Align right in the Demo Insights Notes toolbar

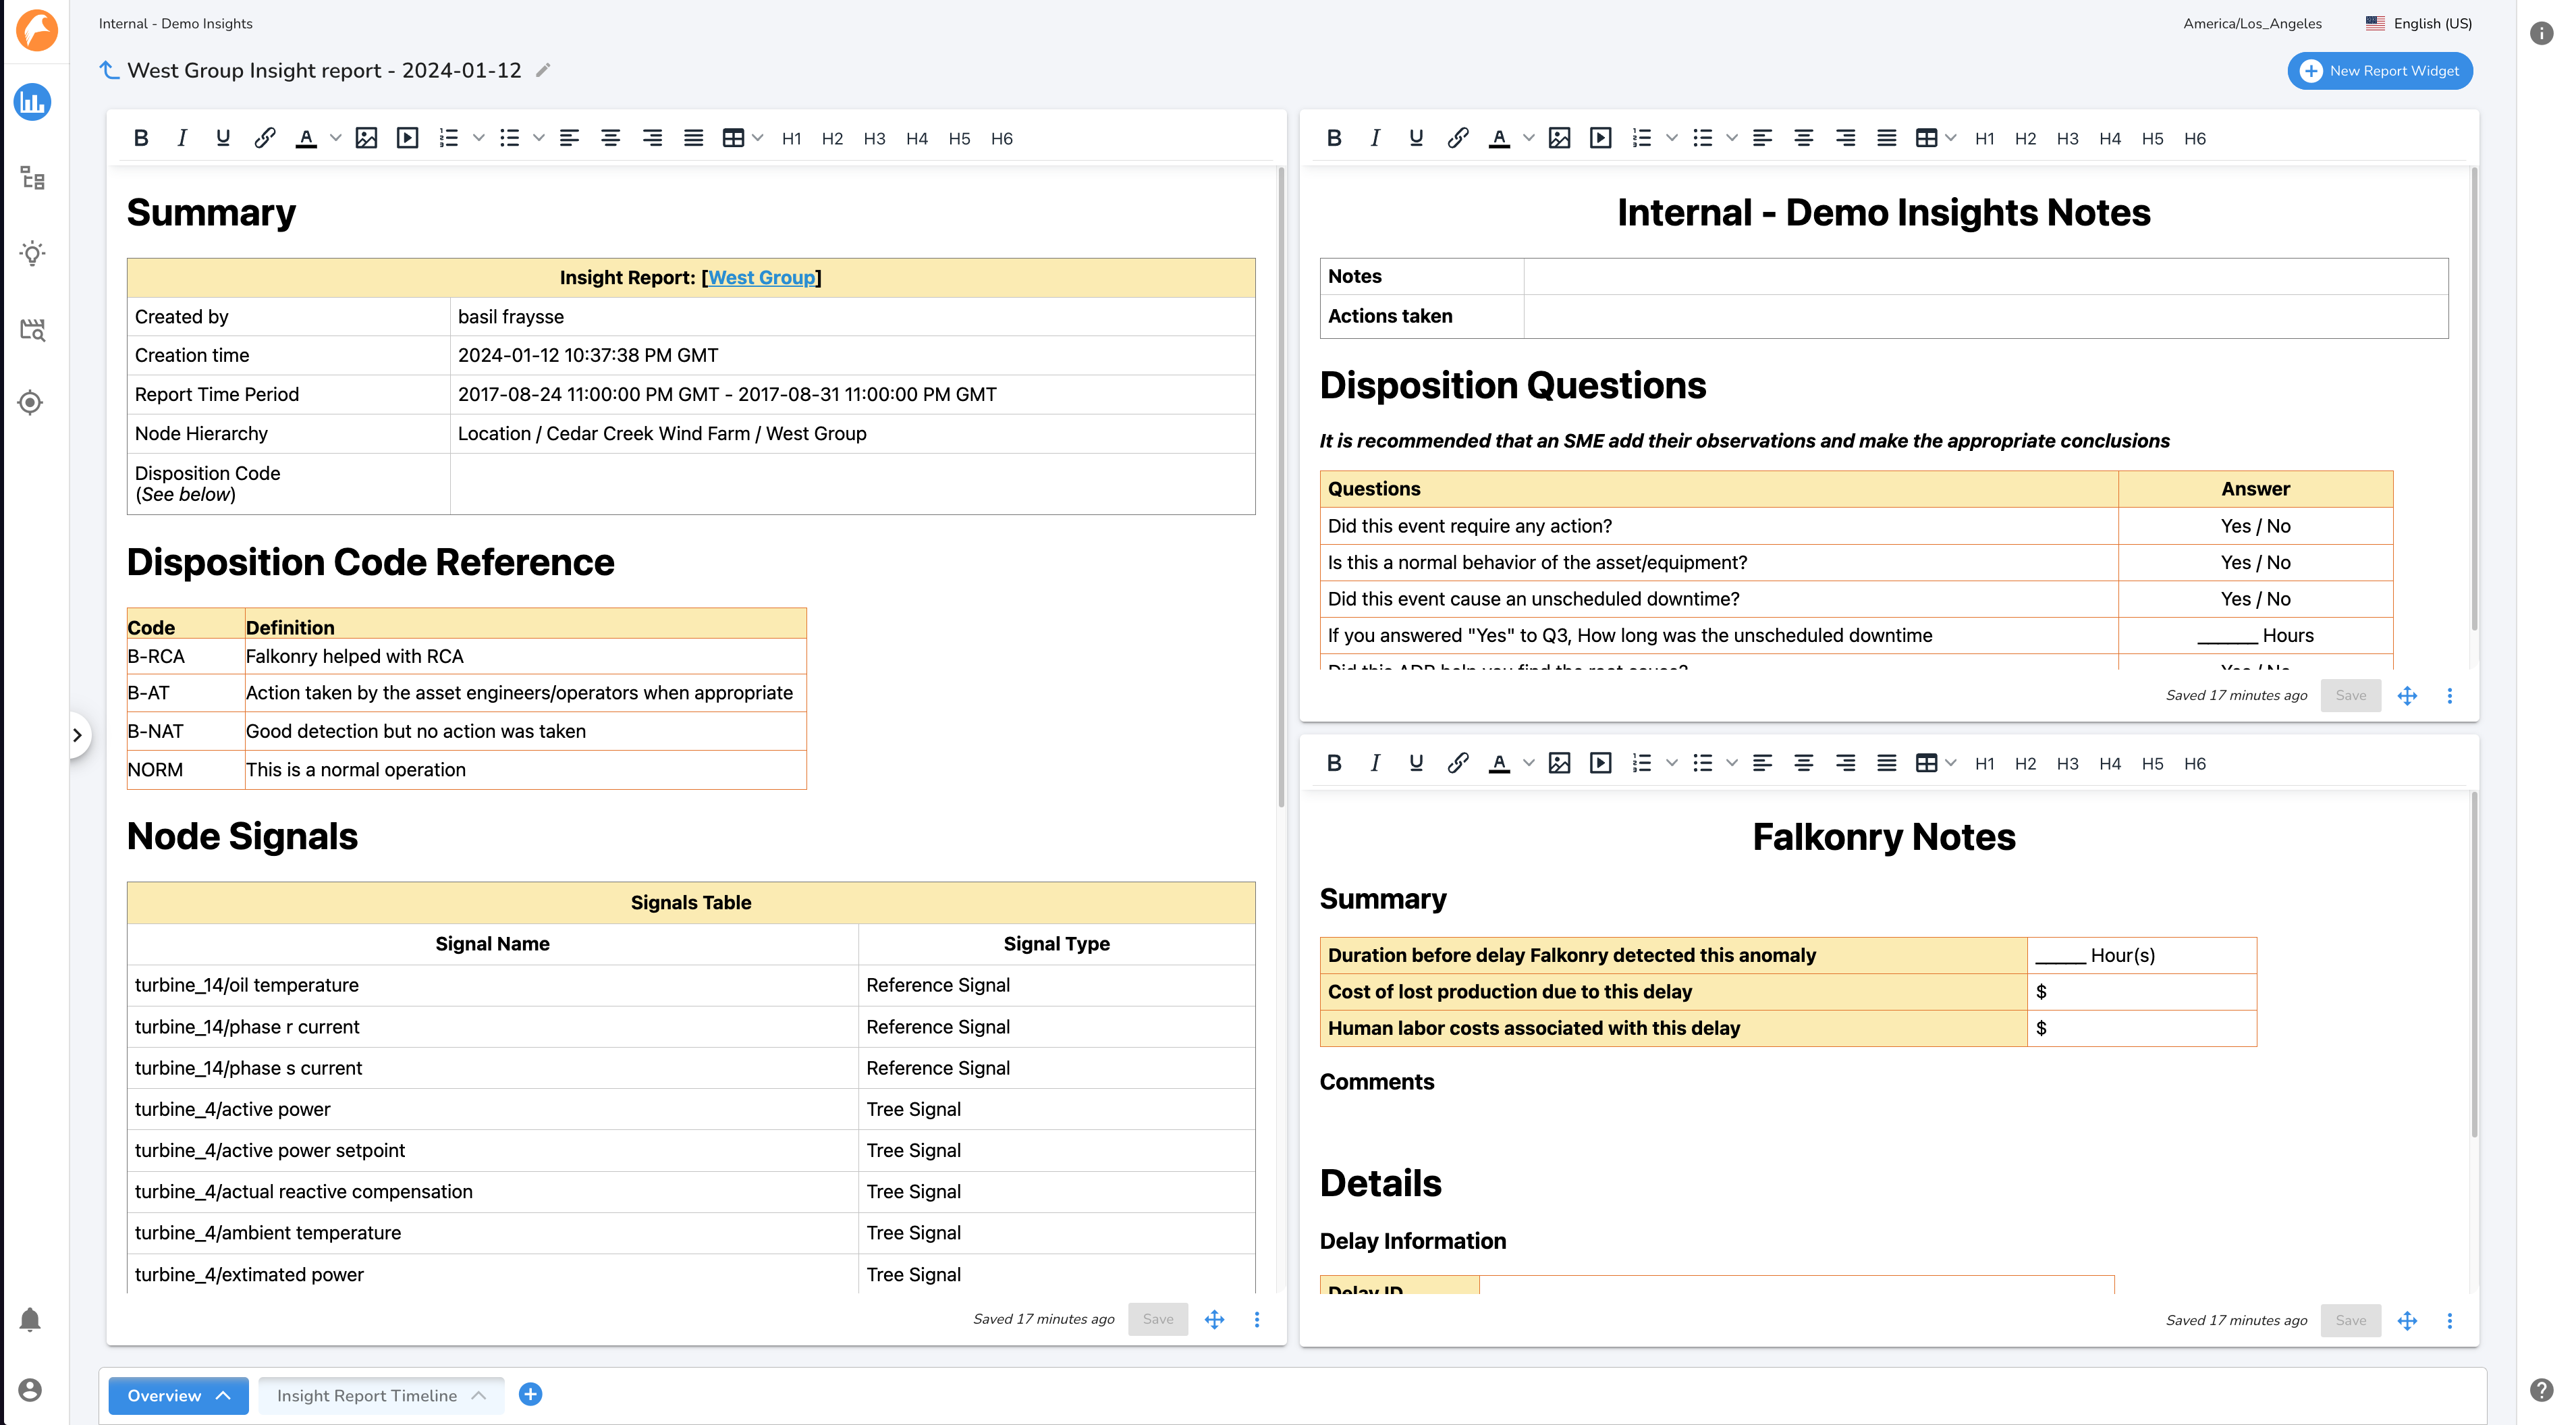pyautogui.click(x=1845, y=138)
